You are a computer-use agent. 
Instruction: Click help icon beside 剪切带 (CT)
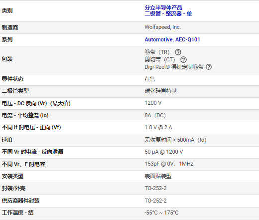183,59
